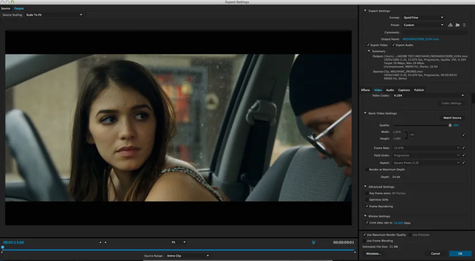Switch to the Audio tab
475x261 pixels.
pos(389,90)
